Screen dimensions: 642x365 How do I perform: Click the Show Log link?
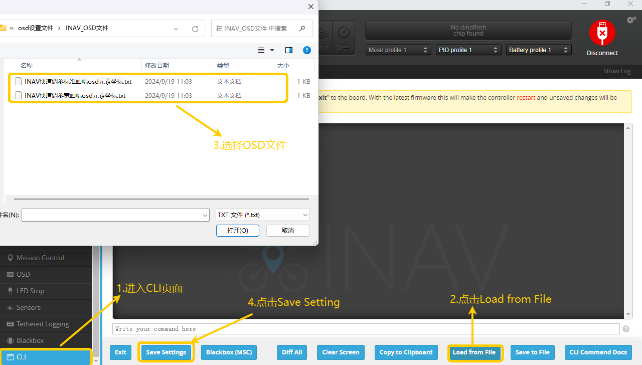click(617, 71)
